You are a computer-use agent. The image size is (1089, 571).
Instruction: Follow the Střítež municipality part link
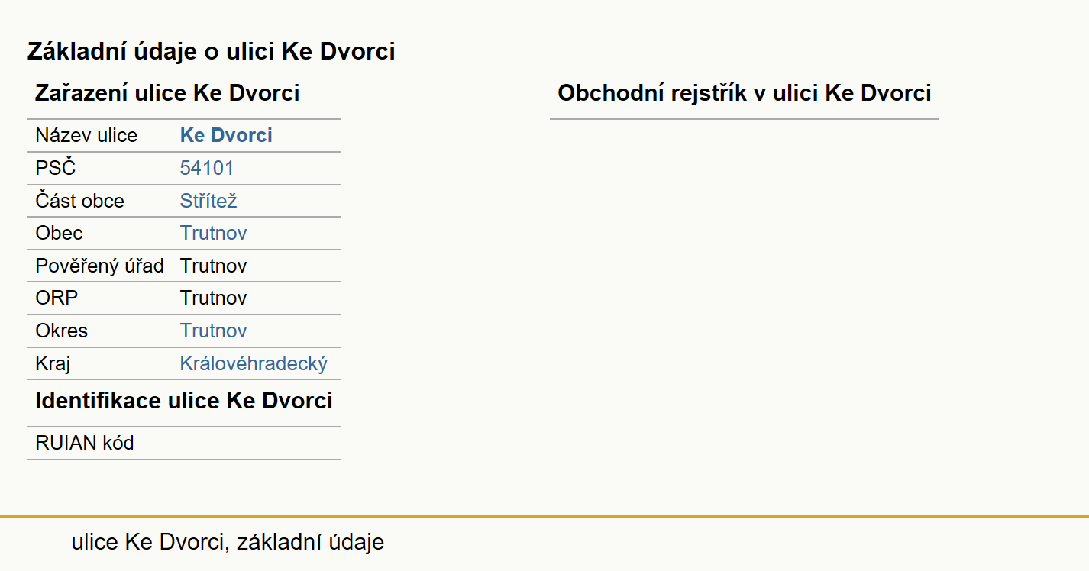(x=208, y=201)
